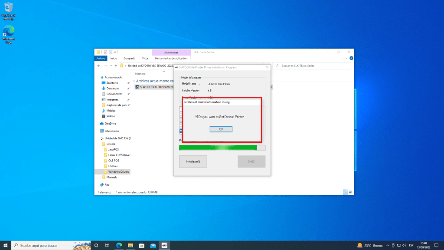Collapse the 'Archivos actualmente en' group chevron

tap(134, 81)
